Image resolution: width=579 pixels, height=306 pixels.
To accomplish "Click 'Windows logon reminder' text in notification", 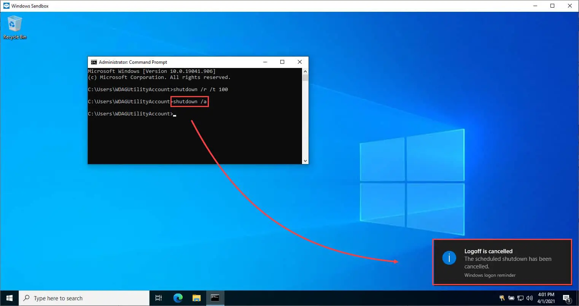I will [490, 275].
